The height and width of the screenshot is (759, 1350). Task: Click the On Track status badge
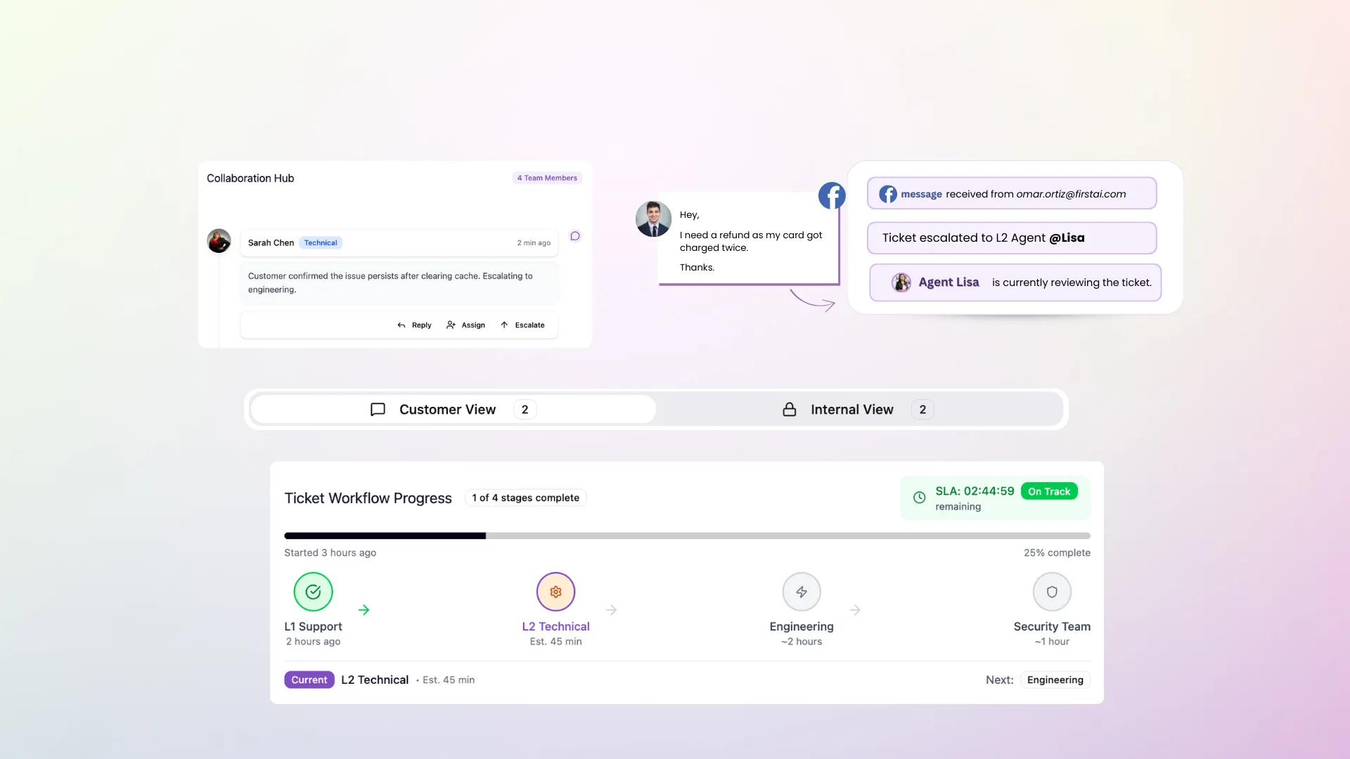coord(1049,491)
